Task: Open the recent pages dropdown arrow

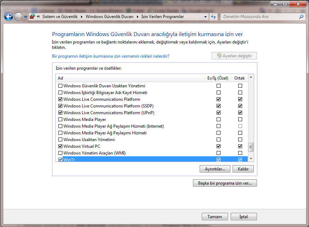Action: [25, 17]
